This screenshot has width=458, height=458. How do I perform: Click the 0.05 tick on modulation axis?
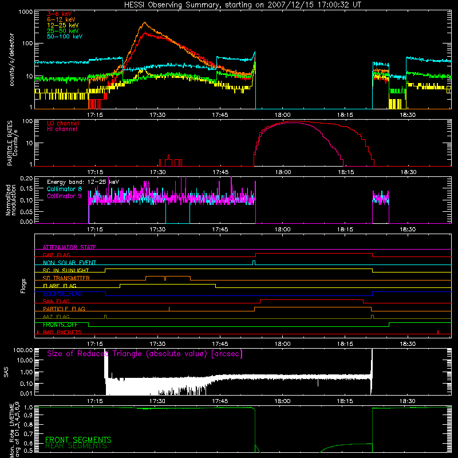click(26, 211)
